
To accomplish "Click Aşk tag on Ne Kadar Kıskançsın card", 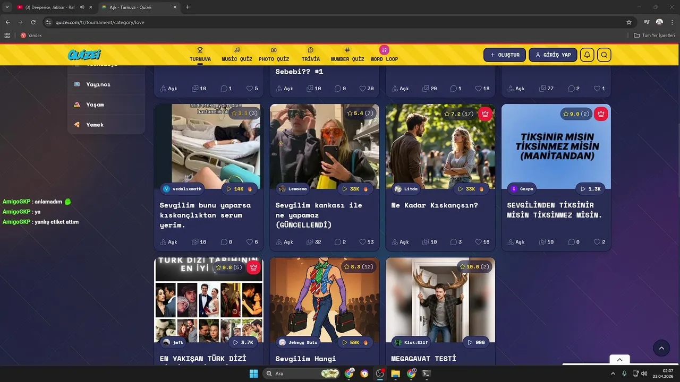I will (400, 242).
